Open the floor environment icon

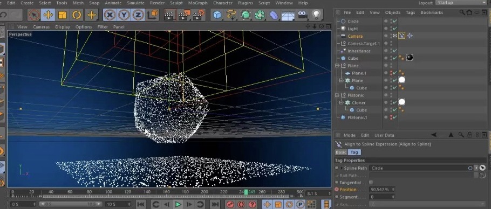point(288,15)
